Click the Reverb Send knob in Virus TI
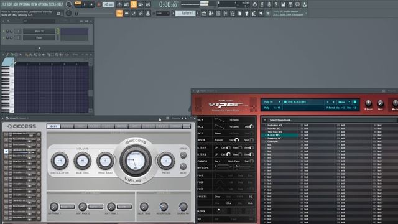 164,207
